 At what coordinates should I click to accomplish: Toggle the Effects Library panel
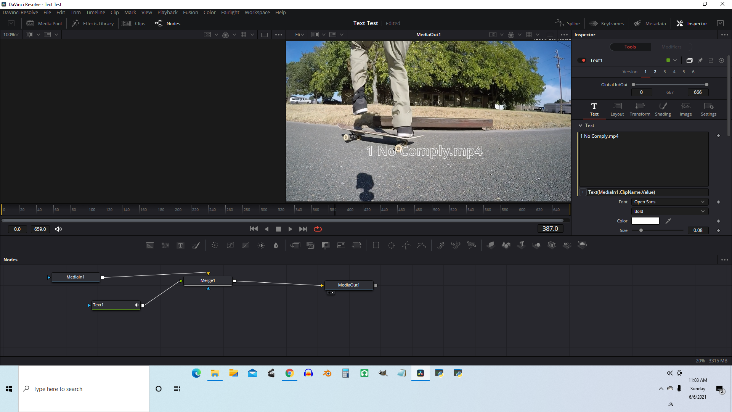(93, 23)
